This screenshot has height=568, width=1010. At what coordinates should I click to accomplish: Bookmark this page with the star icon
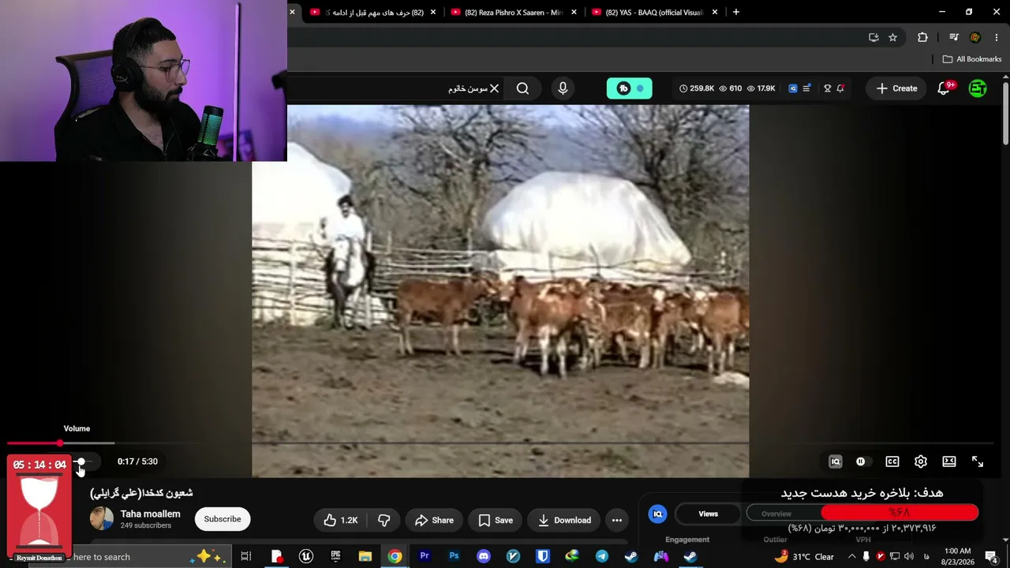click(x=892, y=37)
